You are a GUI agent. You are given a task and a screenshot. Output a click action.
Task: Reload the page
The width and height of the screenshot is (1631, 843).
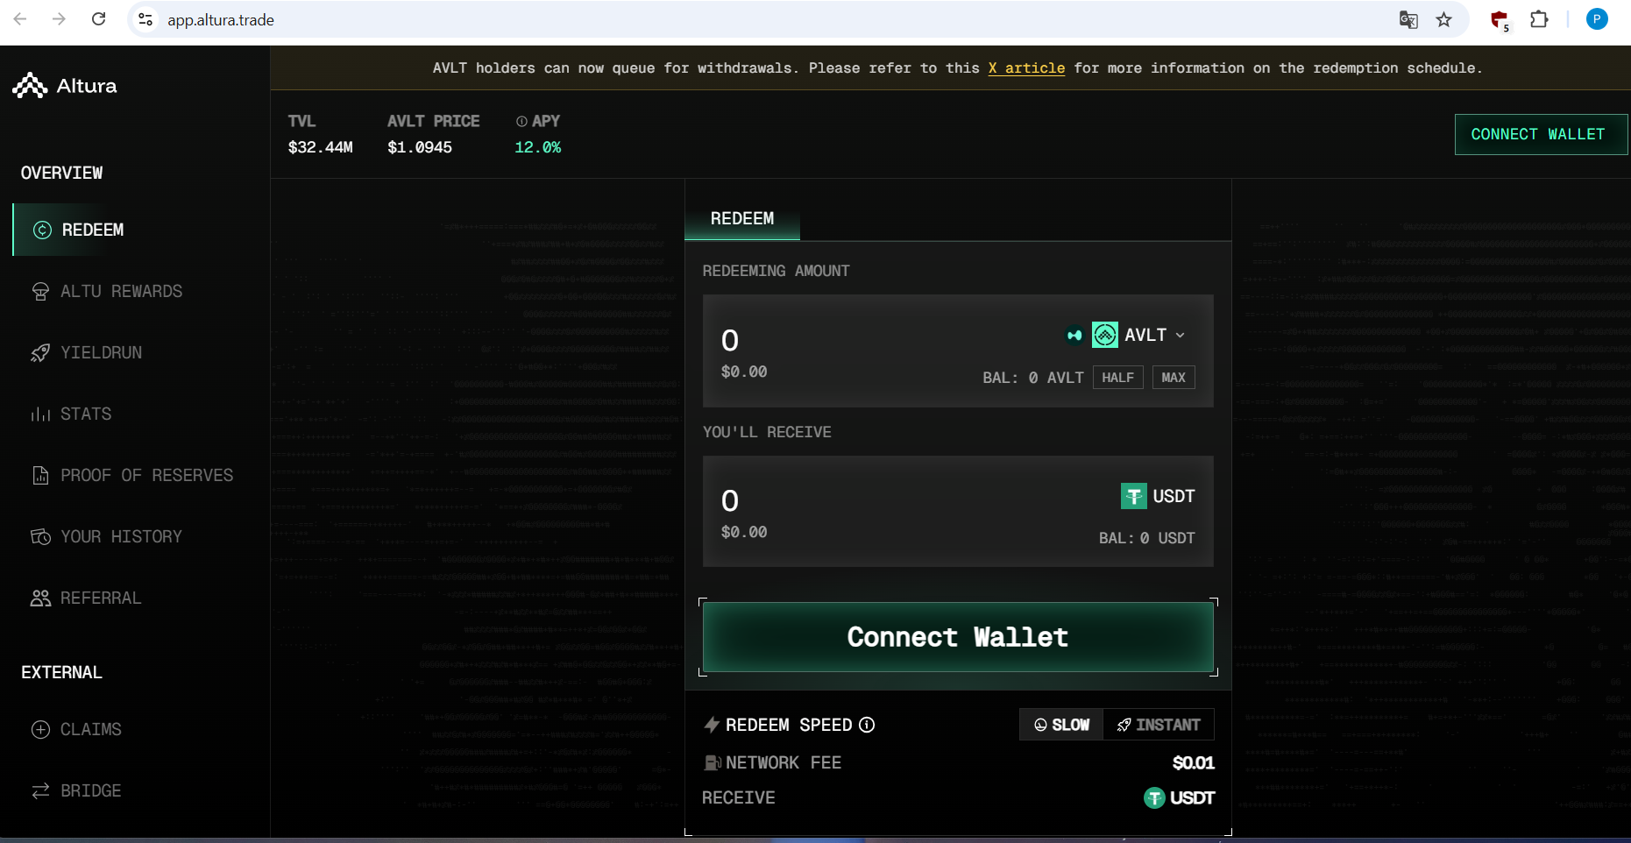coord(99,19)
